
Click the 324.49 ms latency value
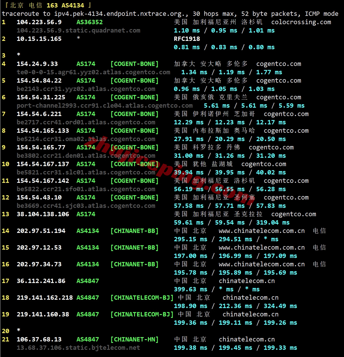(x=280, y=306)
